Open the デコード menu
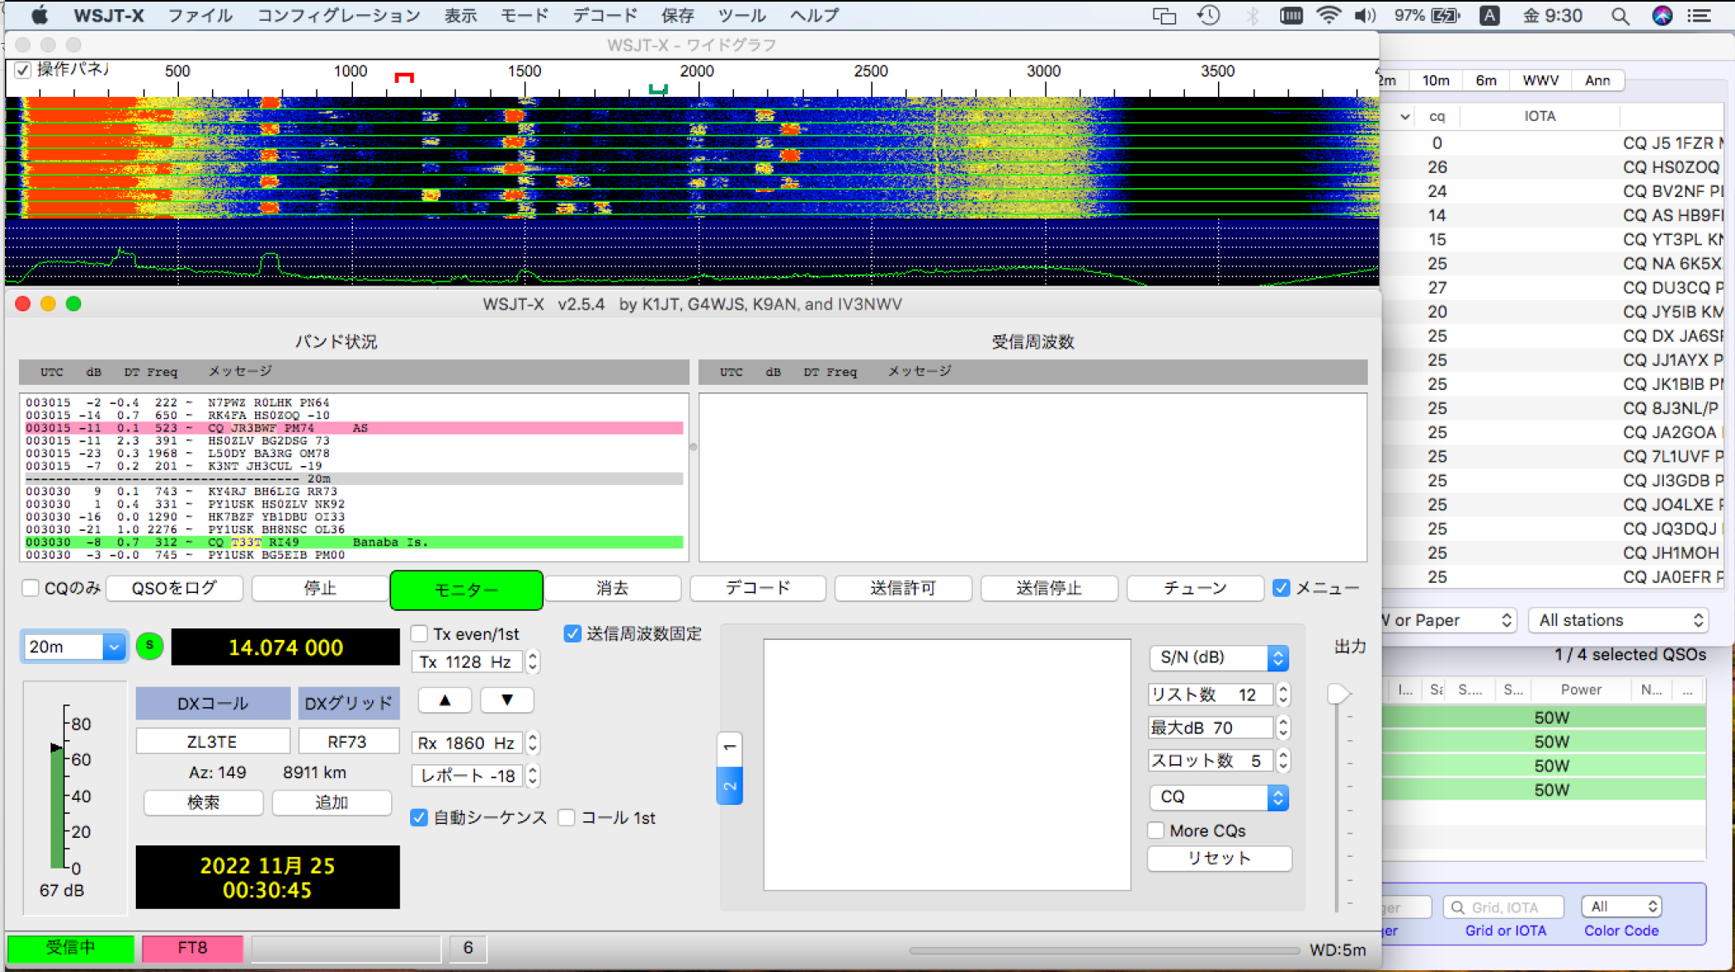Image resolution: width=1735 pixels, height=972 pixels. click(x=605, y=15)
